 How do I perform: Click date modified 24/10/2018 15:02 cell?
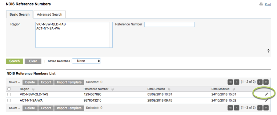[x=224, y=101]
